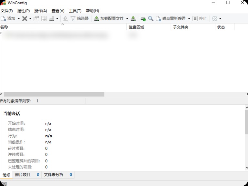Switch to the 常规 tab
Image resolution: width=248 pixels, height=186 pixels.
(x=6, y=175)
